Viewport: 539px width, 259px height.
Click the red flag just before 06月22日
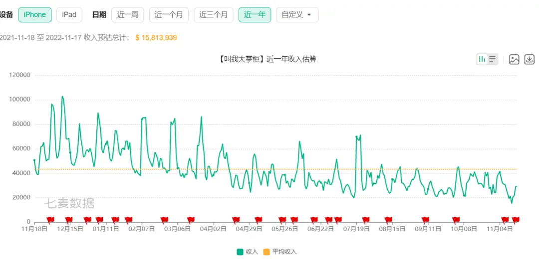point(314,220)
